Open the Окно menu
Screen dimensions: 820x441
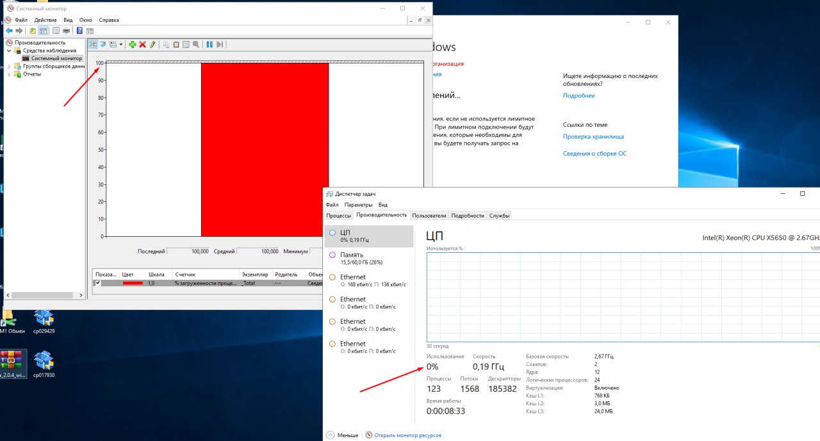(86, 20)
